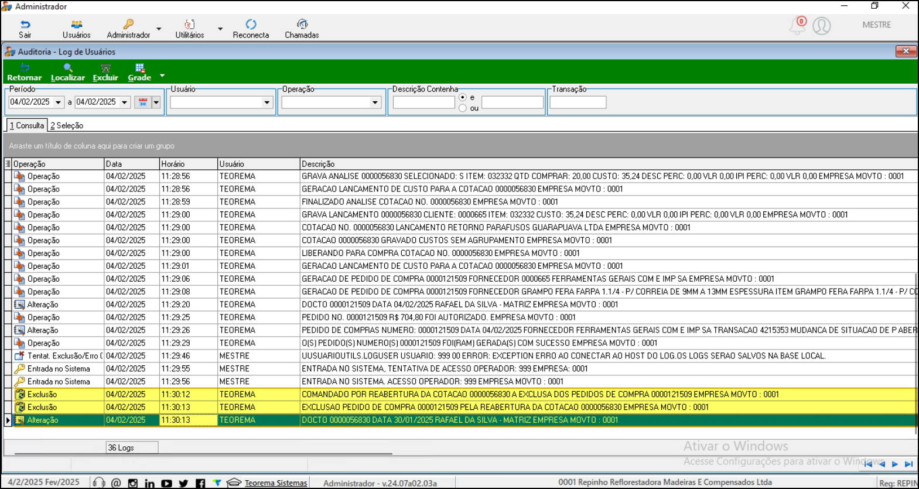Click Excluir in the green toolbar
Screen dimensions: 919x489
tap(105, 73)
